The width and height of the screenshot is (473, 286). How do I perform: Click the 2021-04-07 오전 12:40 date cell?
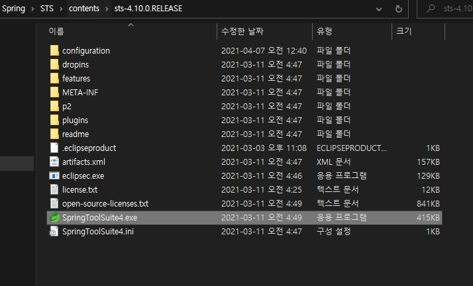click(264, 50)
